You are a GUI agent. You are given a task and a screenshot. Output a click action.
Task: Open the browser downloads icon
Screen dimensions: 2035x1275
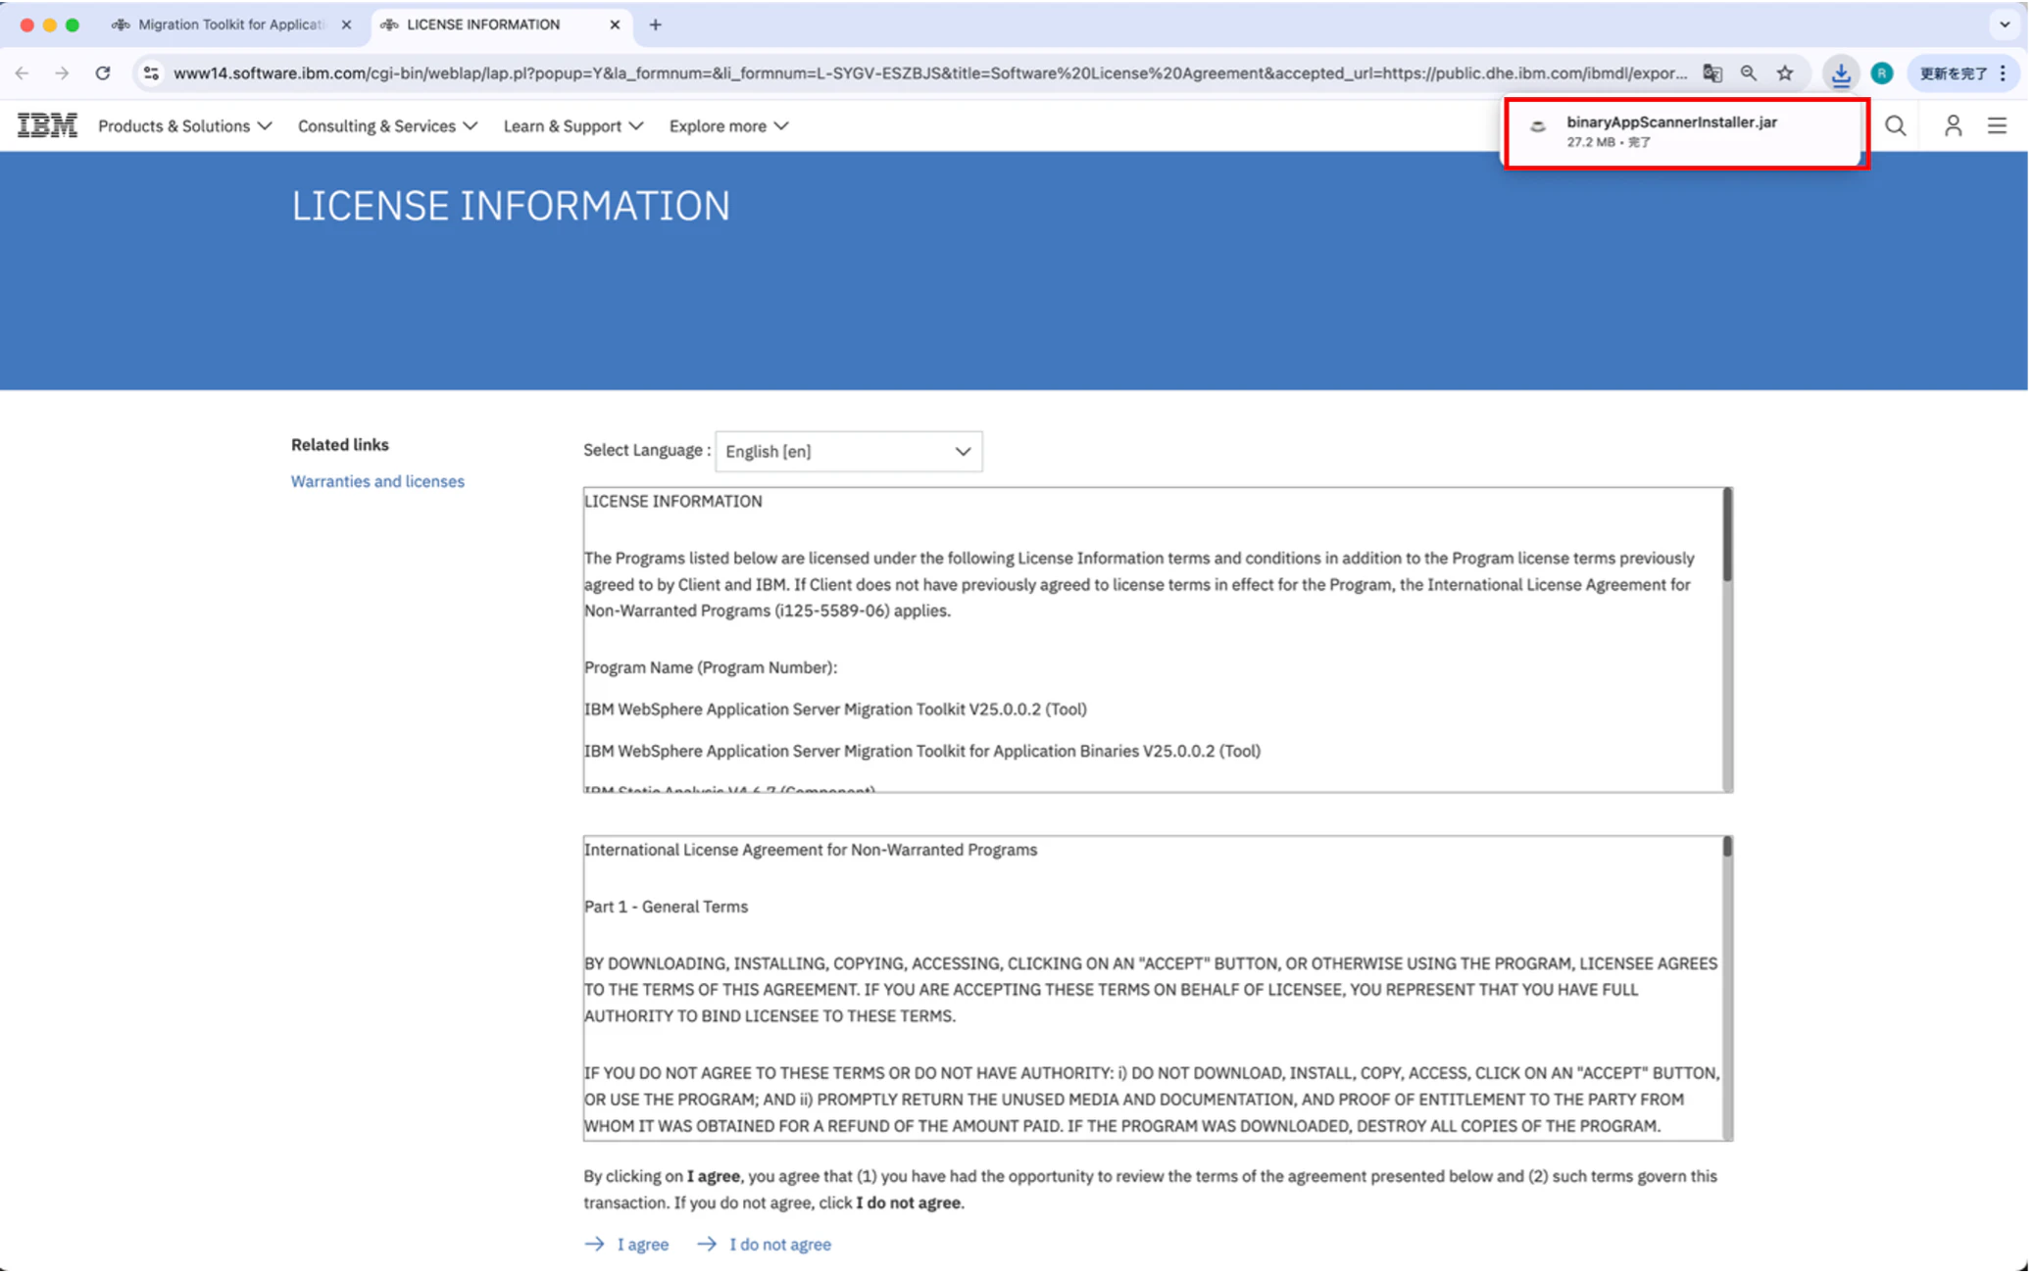click(1840, 74)
